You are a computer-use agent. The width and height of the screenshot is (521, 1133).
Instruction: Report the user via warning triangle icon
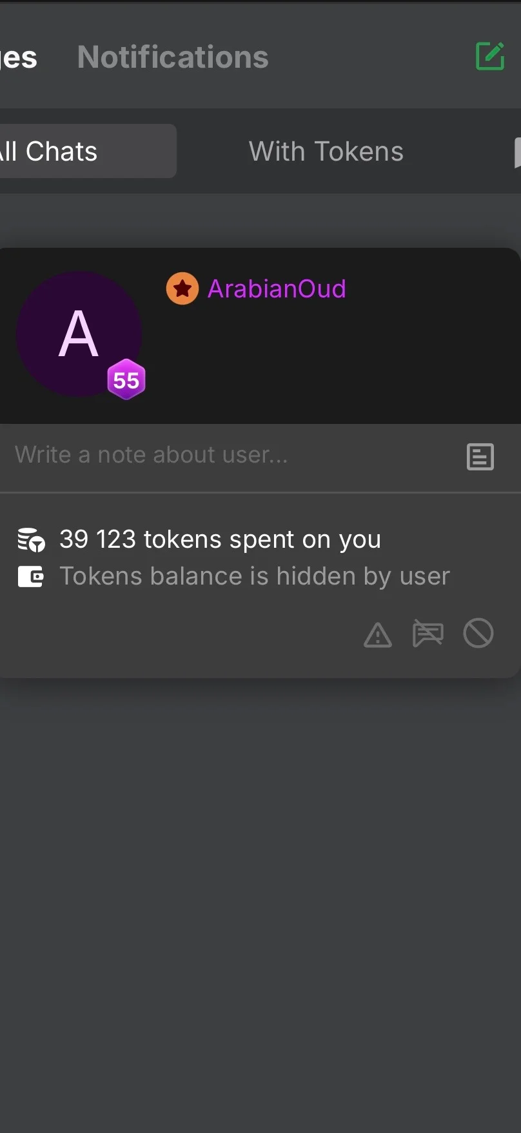click(378, 635)
